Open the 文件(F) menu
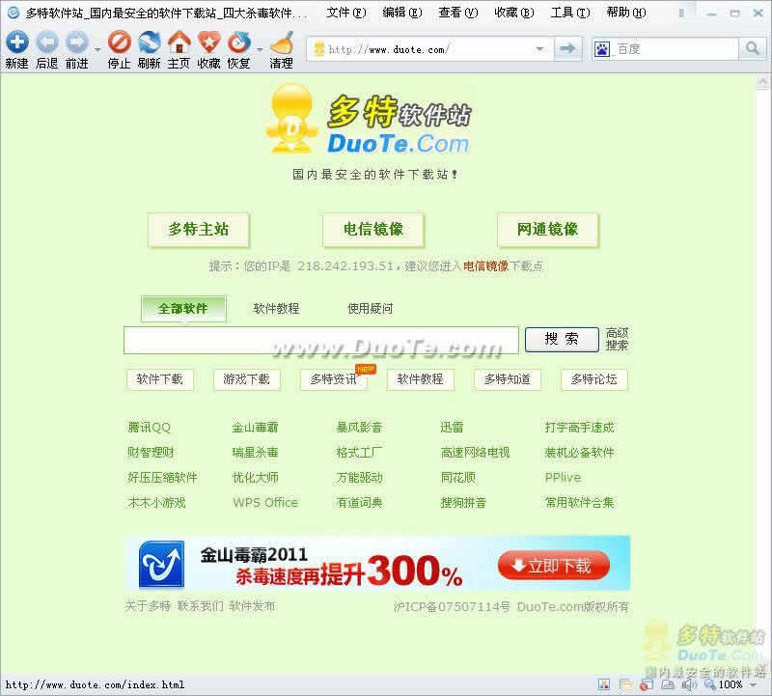 point(346,13)
